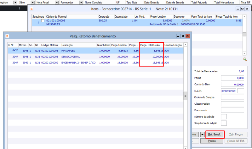Click Peso Total do Item header

point(203,17)
